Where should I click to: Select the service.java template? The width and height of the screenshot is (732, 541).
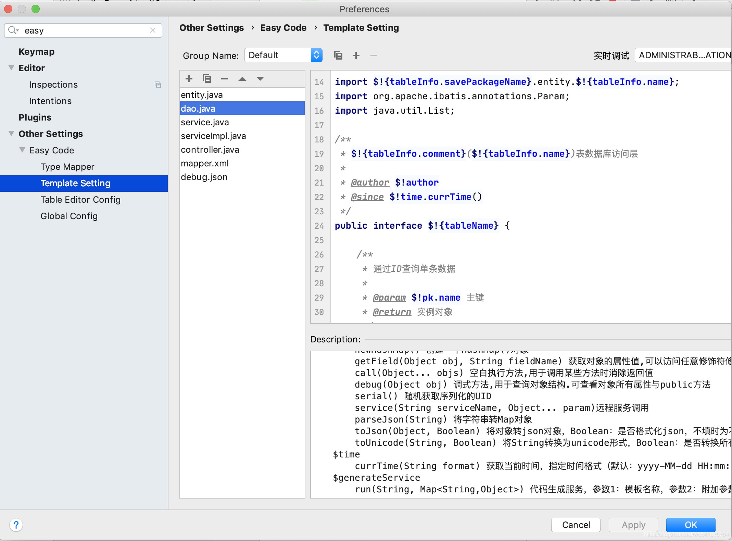[x=242, y=122]
